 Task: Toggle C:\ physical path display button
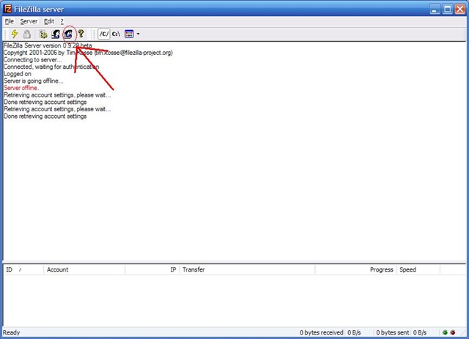click(x=116, y=34)
